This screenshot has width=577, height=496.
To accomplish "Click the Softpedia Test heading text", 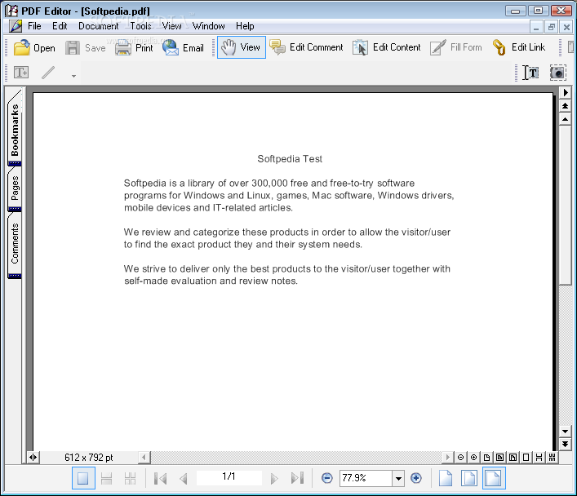I will click(290, 158).
